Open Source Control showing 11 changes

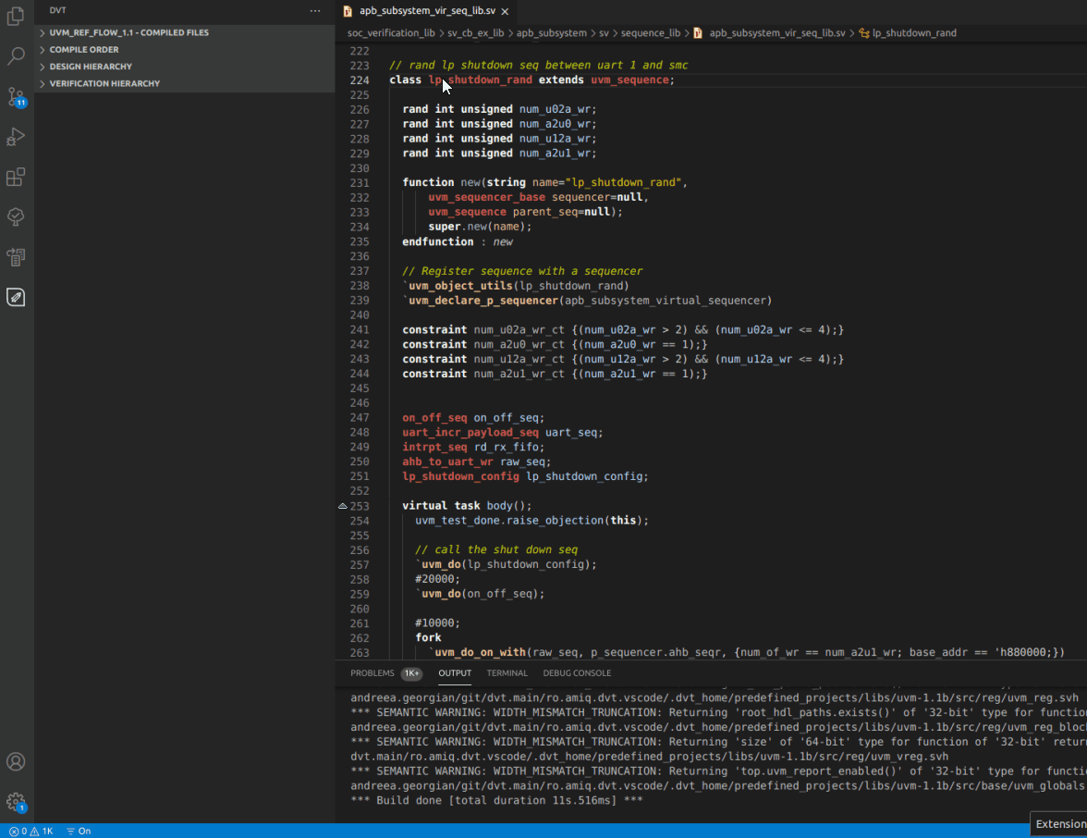click(15, 97)
